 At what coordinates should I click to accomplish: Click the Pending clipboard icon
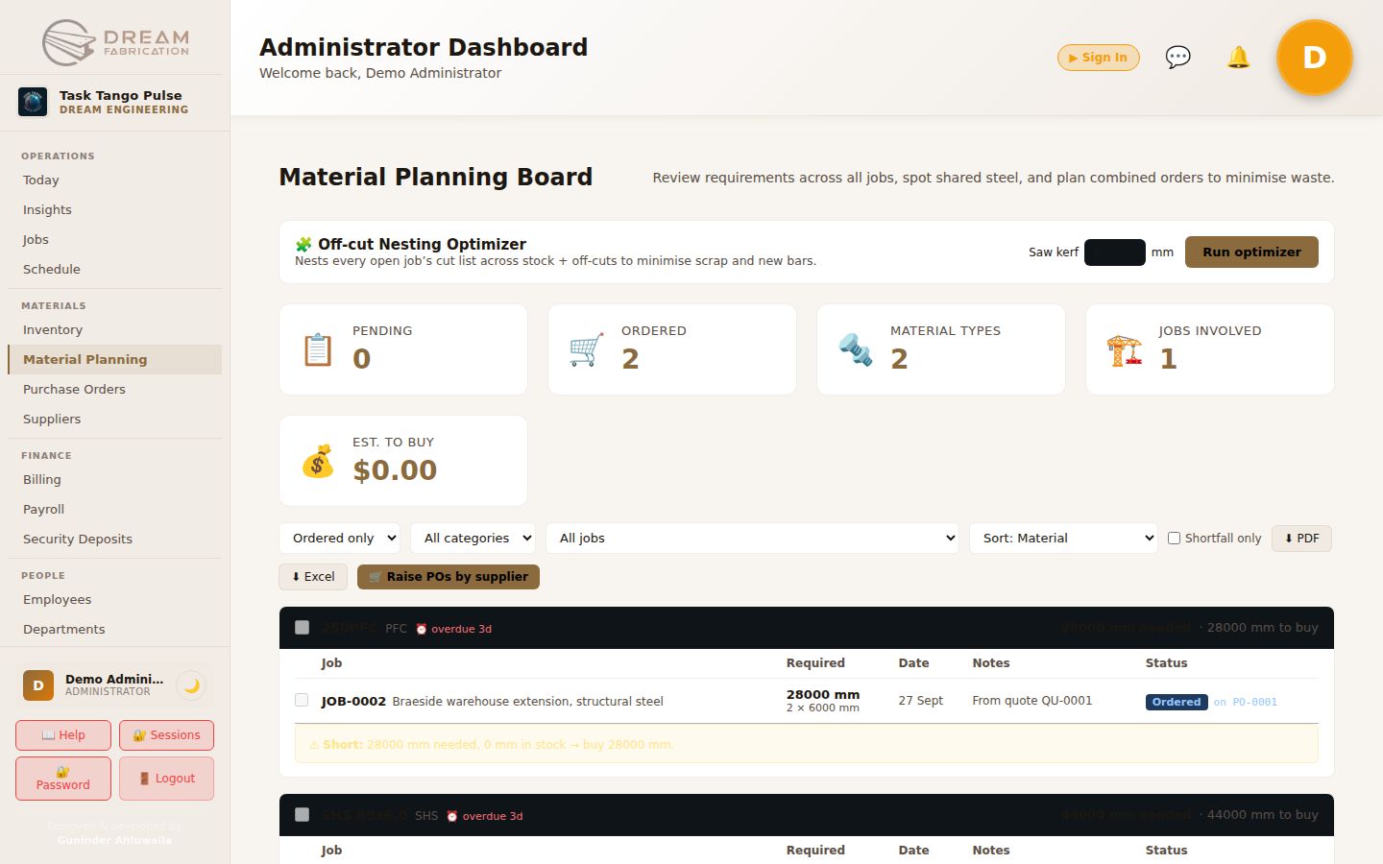coord(318,350)
